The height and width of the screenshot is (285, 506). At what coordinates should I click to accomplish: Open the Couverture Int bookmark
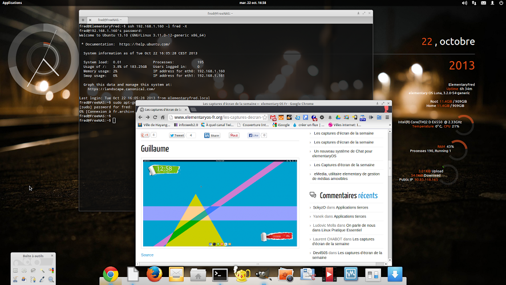253,125
